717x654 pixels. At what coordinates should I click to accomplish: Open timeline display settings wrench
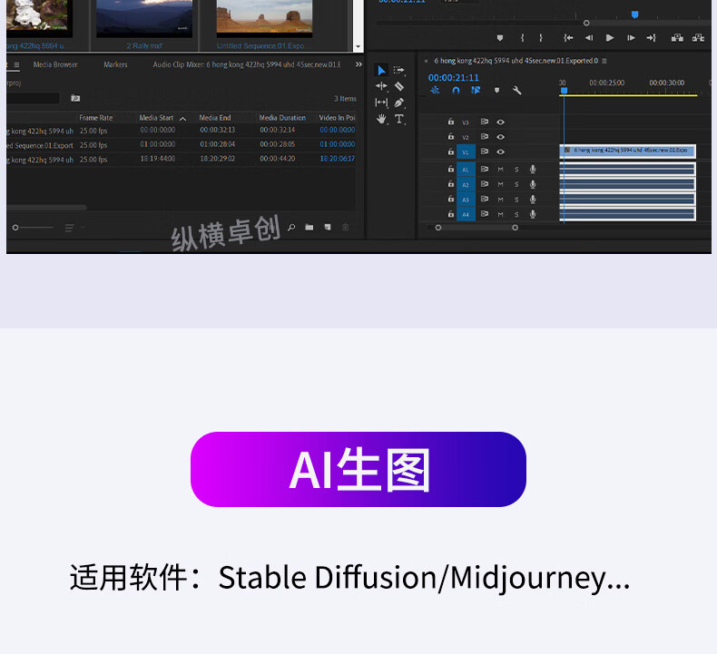516,90
